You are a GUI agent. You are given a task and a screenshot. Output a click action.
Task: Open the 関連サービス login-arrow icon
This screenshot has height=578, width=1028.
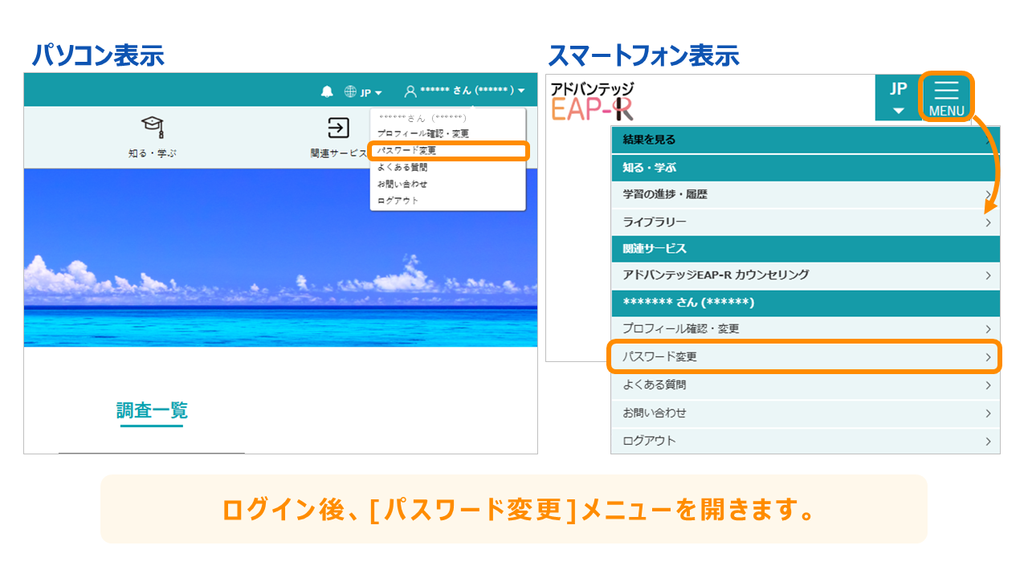coord(338,128)
